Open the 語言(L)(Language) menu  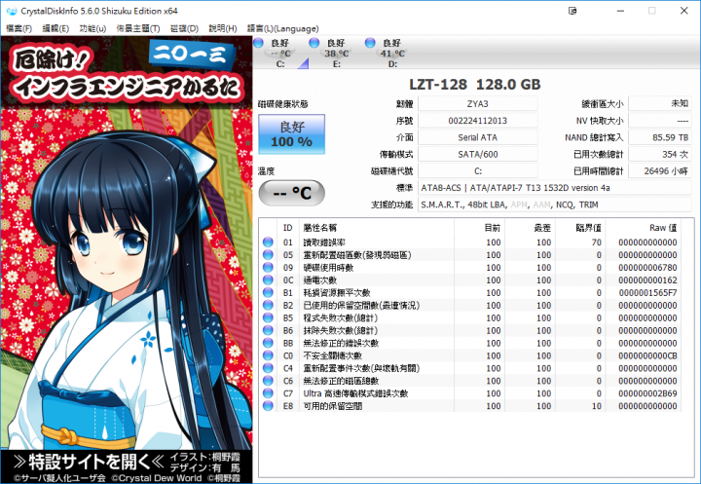click(x=282, y=28)
